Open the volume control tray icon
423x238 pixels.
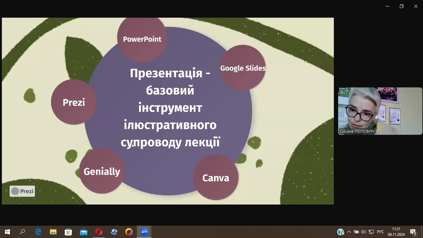(x=364, y=232)
